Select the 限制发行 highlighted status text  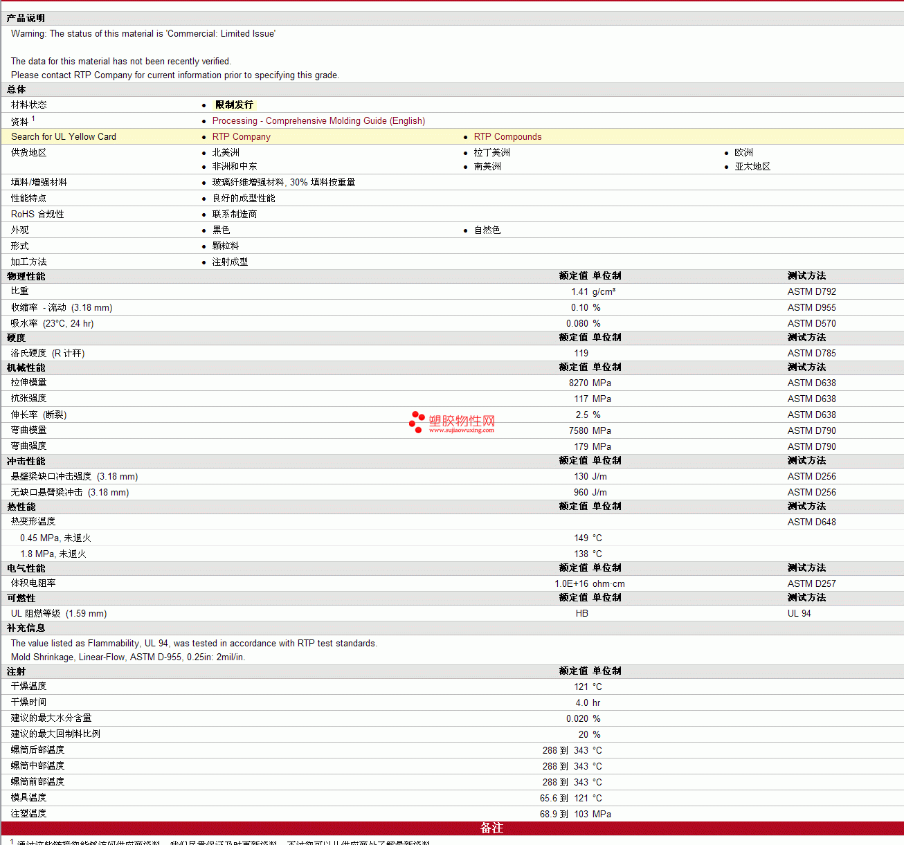tap(235, 105)
